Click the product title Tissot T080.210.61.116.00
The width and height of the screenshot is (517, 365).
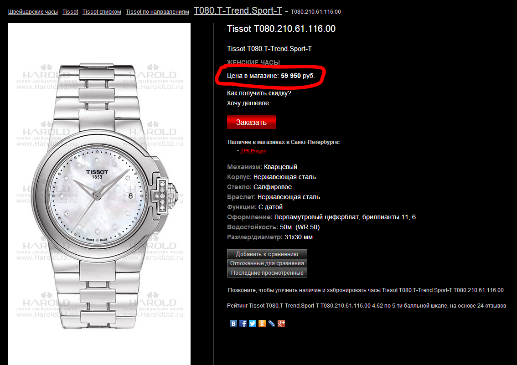click(281, 29)
